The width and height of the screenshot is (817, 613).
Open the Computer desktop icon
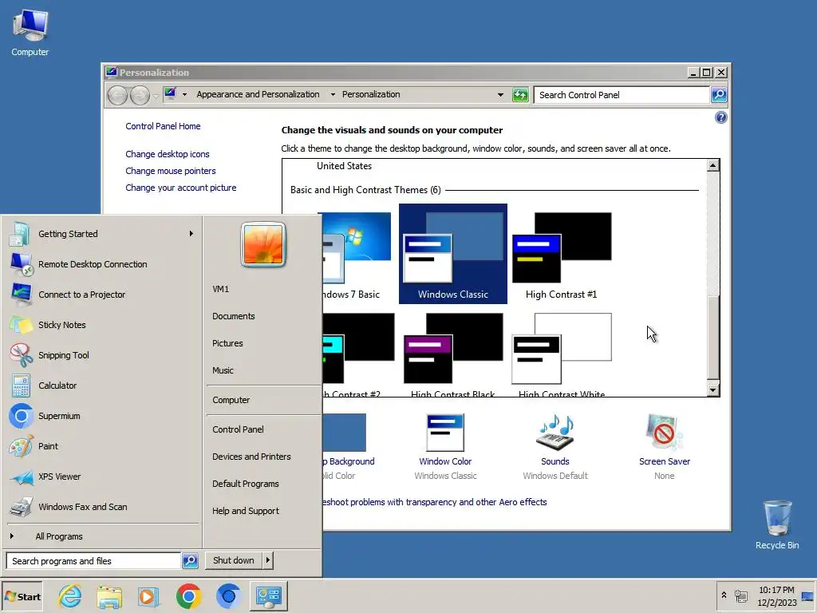click(x=30, y=33)
